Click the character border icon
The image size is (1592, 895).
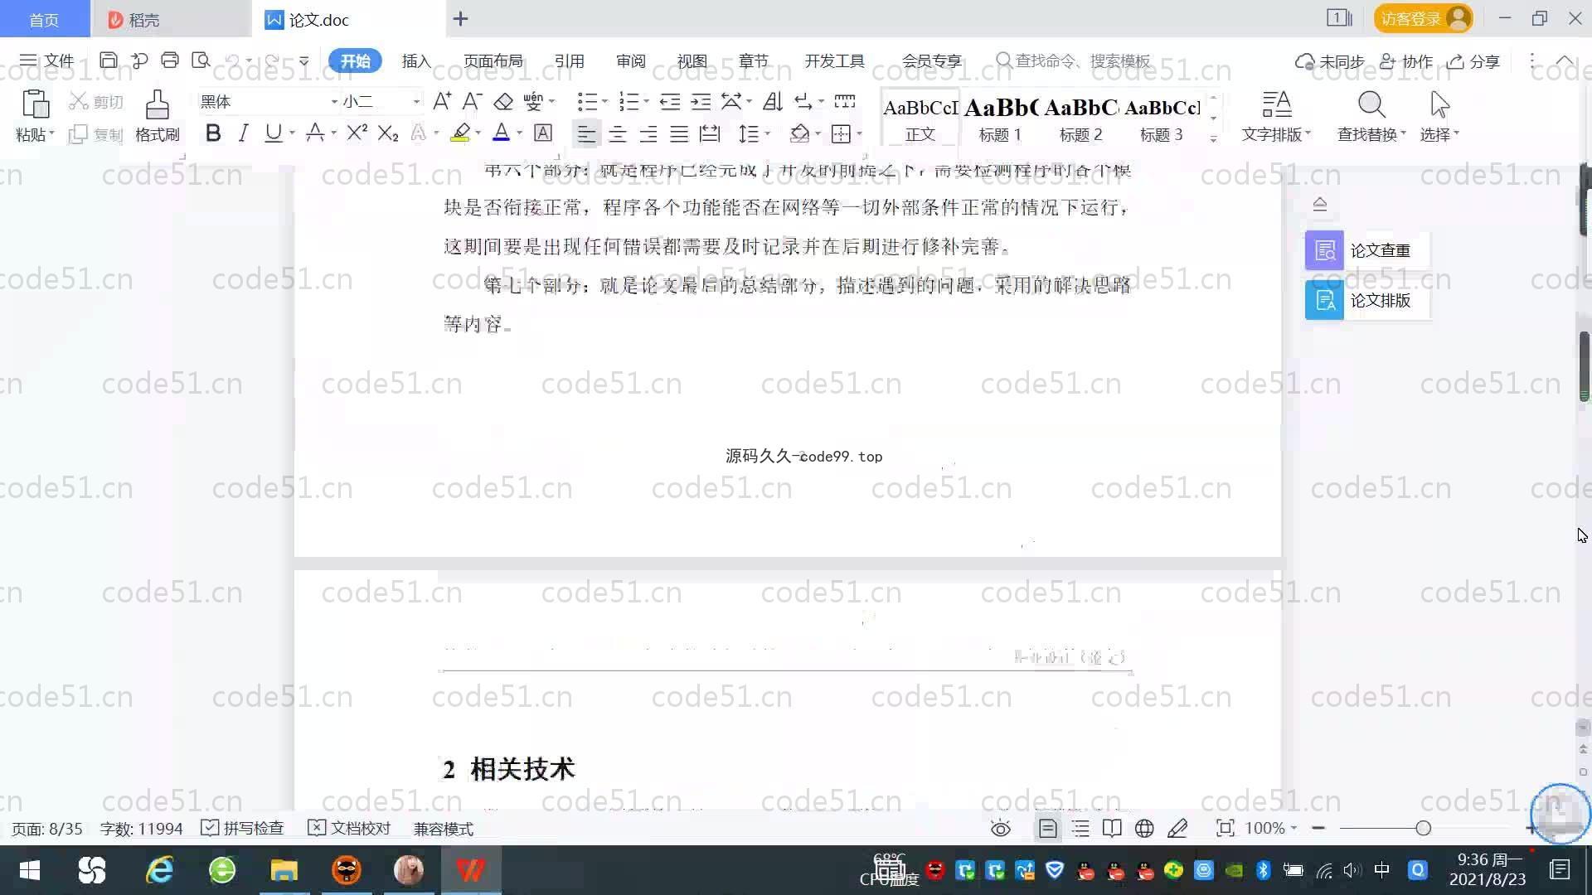(543, 133)
